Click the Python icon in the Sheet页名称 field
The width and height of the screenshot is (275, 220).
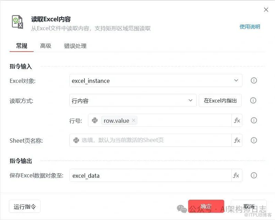pyautogui.click(x=76, y=140)
